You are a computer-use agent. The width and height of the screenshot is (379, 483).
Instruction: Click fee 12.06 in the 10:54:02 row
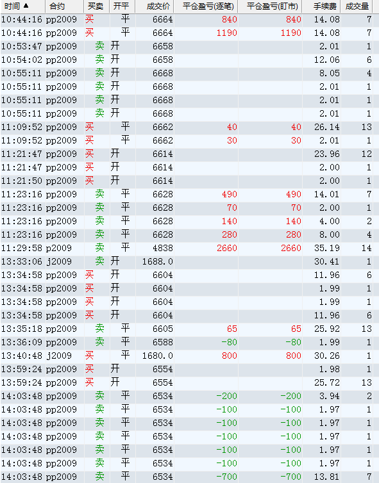point(326,60)
